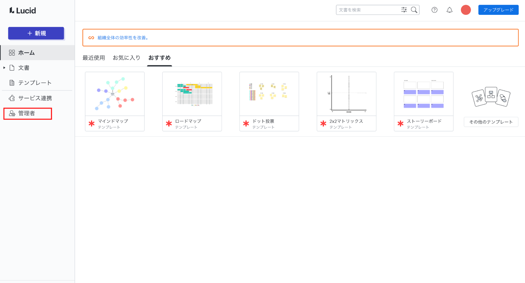
Task: Click the orange infinity banner icon
Action: pos(91,38)
